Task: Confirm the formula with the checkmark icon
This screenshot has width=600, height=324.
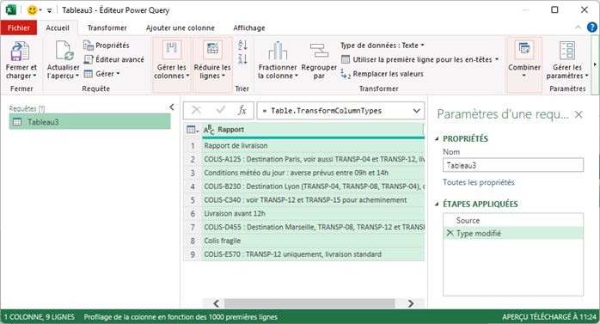Action: point(220,110)
